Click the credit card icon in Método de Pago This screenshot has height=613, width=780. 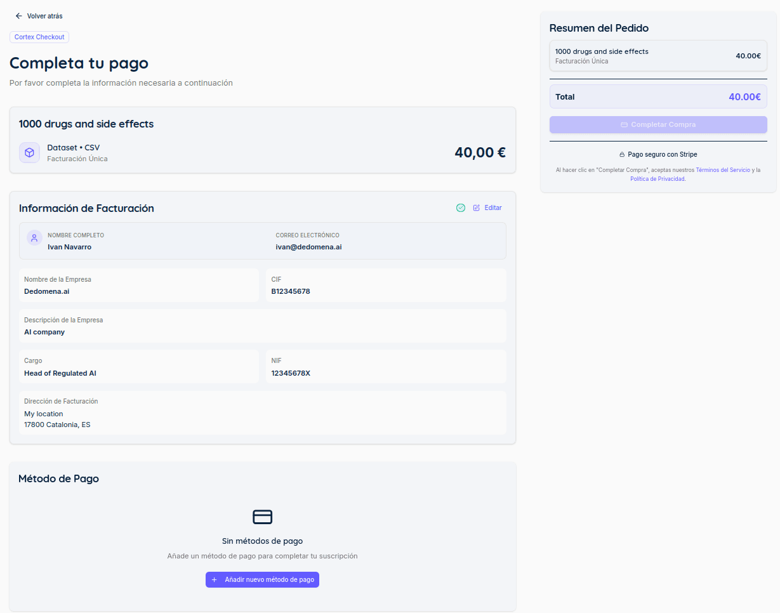[x=262, y=517]
